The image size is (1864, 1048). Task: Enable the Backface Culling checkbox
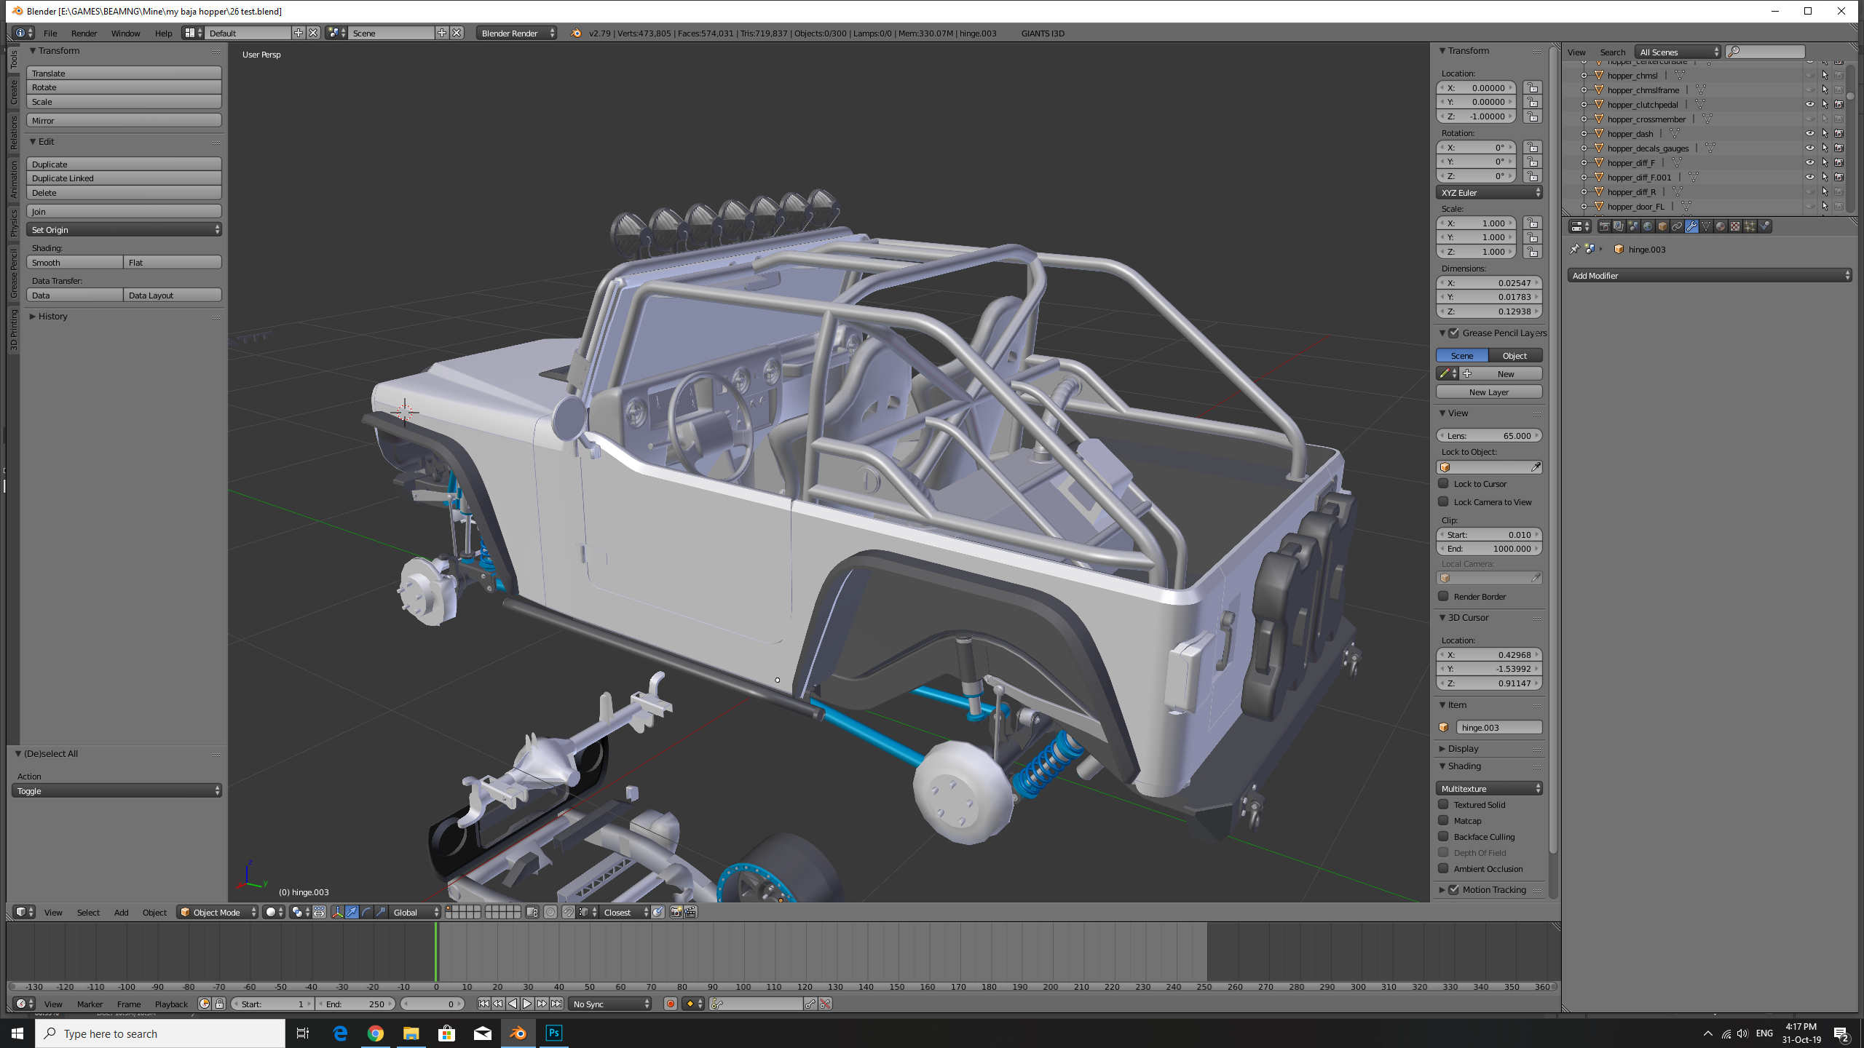coord(1443,837)
